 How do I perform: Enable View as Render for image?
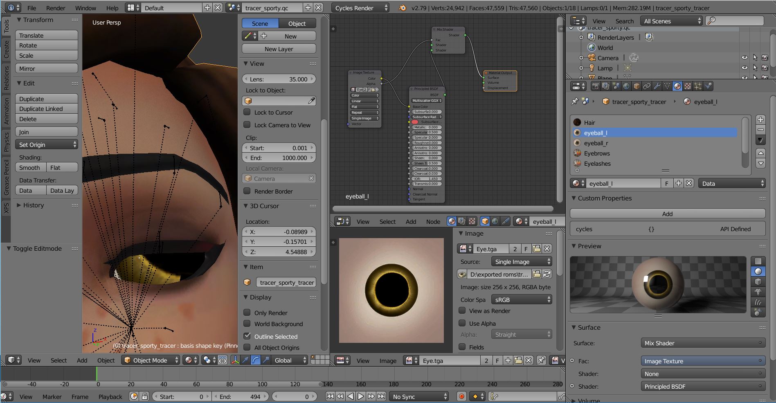462,311
